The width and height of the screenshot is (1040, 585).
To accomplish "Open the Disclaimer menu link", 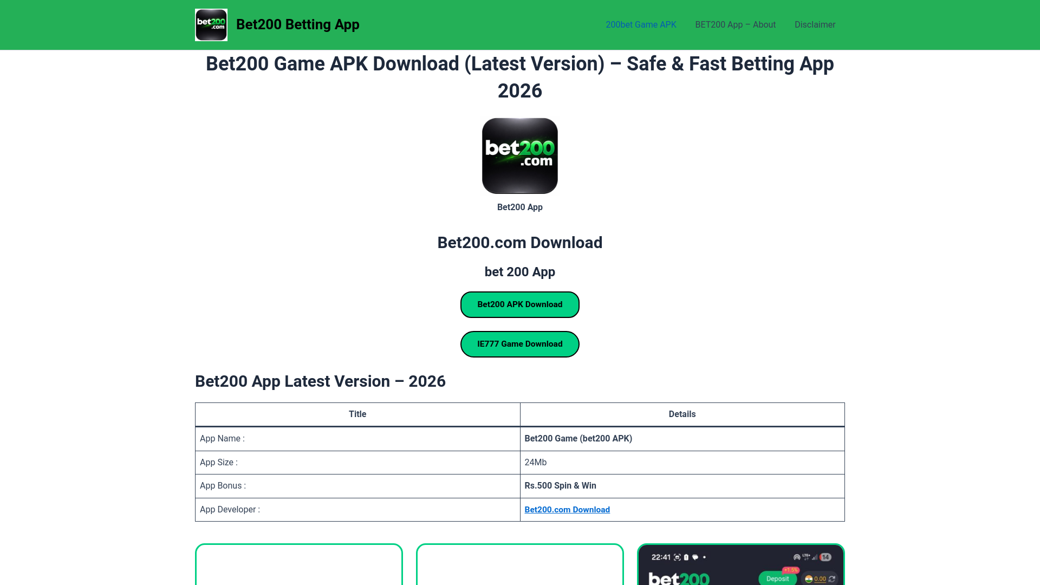I will pos(815,25).
